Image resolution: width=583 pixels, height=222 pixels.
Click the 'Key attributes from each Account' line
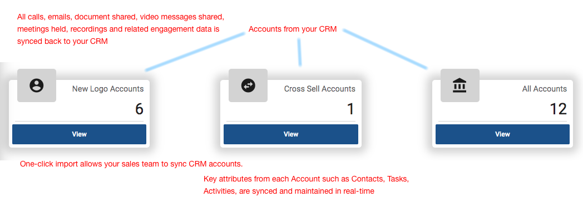tap(306, 179)
